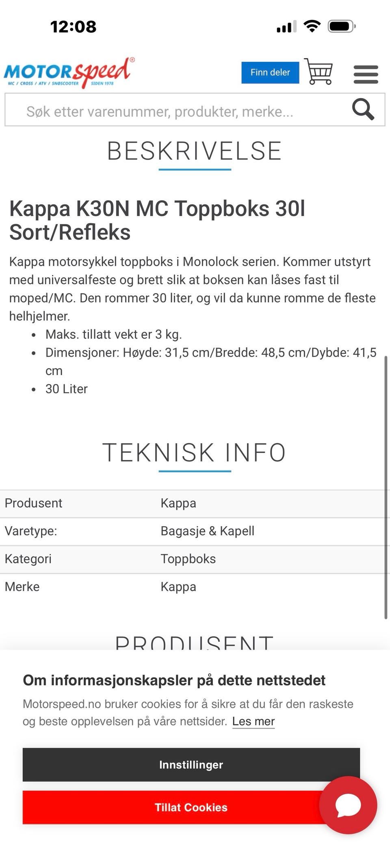Open the hamburger menu
The image size is (390, 847).
pyautogui.click(x=366, y=74)
